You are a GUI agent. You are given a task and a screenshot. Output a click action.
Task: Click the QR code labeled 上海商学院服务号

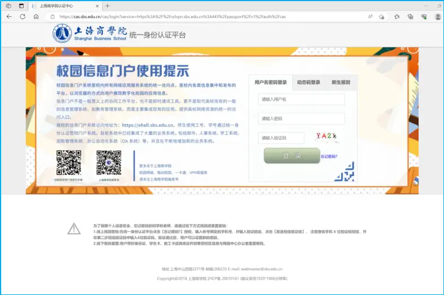point(109,162)
